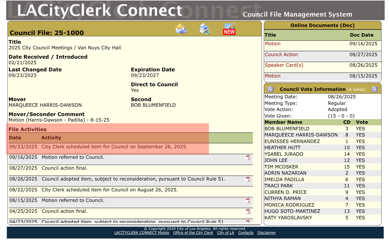The width and height of the screenshot is (389, 241).
Task: Click the Vote Action value 'Adopted'
Action: (337, 109)
